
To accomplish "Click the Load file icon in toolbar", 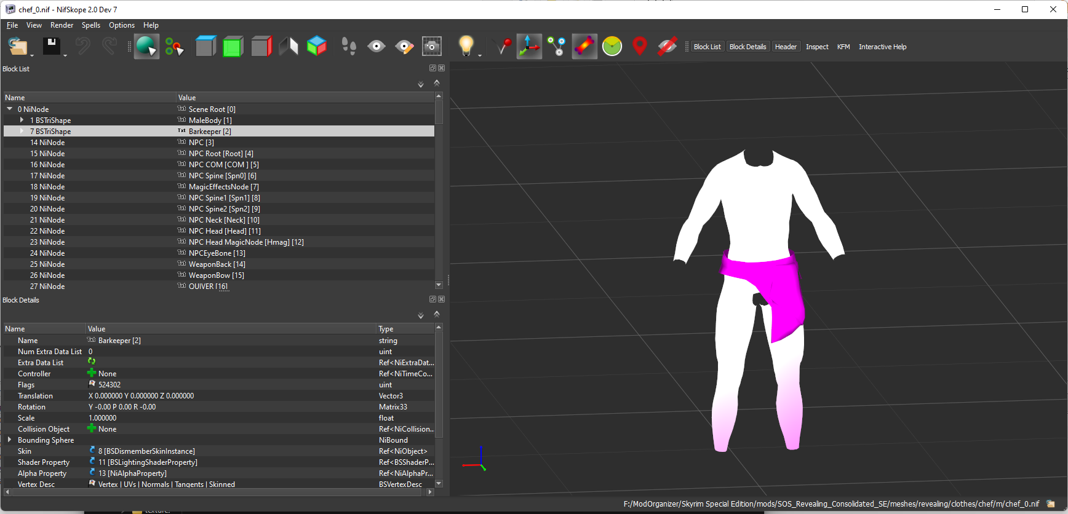I will coord(18,47).
